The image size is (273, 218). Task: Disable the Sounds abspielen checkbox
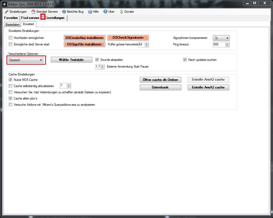tap(97, 60)
